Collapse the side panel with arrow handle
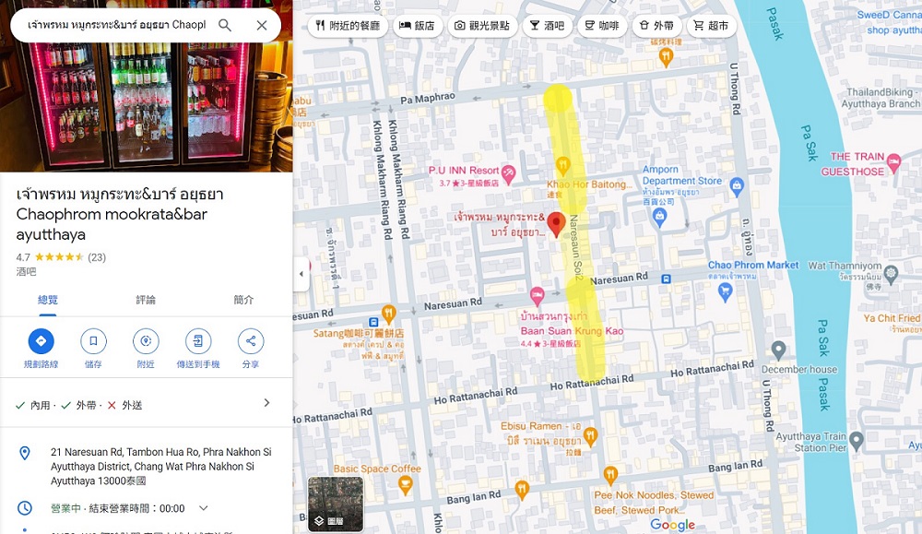The height and width of the screenshot is (534, 922). point(301,274)
